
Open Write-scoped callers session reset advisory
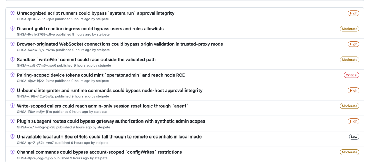coord(102,106)
